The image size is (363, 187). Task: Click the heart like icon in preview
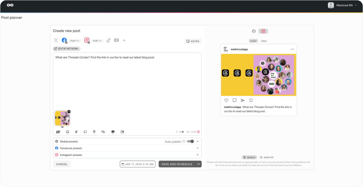point(226,100)
